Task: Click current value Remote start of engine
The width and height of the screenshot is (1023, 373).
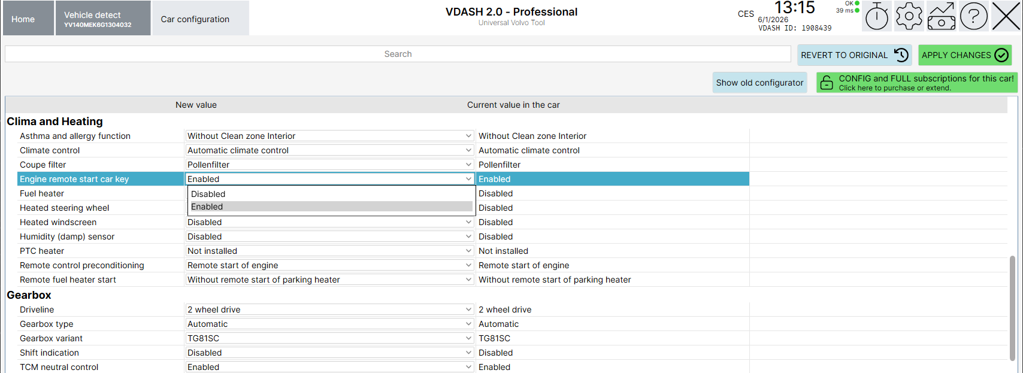Action: [524, 265]
